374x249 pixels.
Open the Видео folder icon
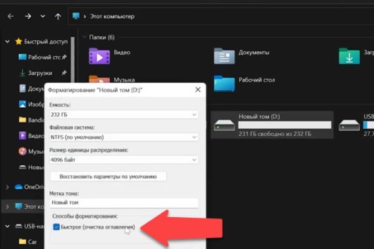click(99, 56)
